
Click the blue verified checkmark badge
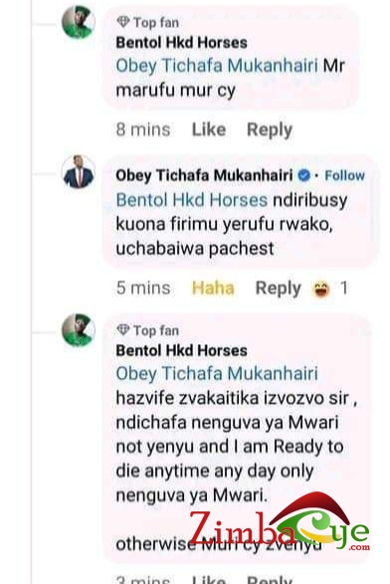pos(304,175)
